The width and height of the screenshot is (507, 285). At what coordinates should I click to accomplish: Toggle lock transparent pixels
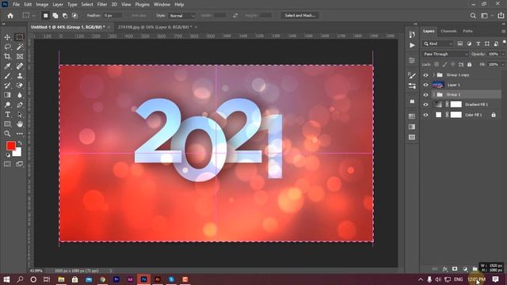tap(436, 65)
